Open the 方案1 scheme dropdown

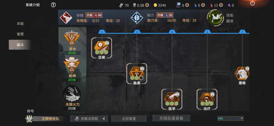pyautogui.click(x=230, y=119)
